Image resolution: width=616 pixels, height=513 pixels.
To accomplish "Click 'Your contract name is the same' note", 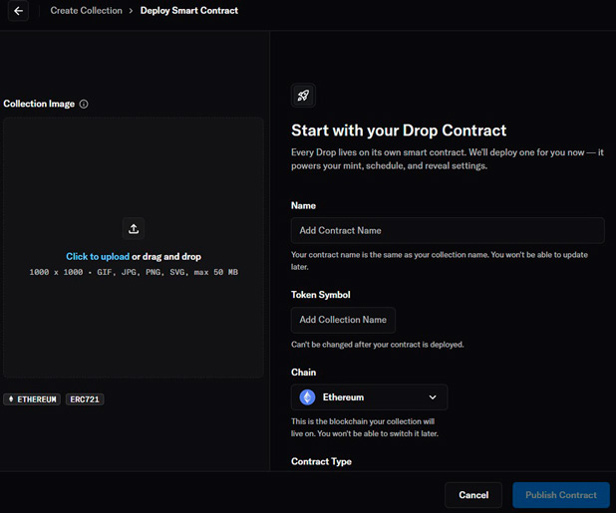I will point(440,261).
